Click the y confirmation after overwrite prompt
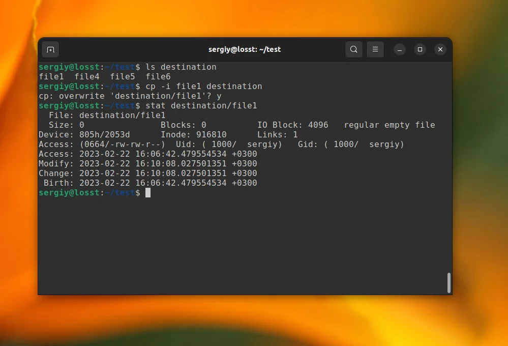Image resolution: width=508 pixels, height=346 pixels. point(219,96)
